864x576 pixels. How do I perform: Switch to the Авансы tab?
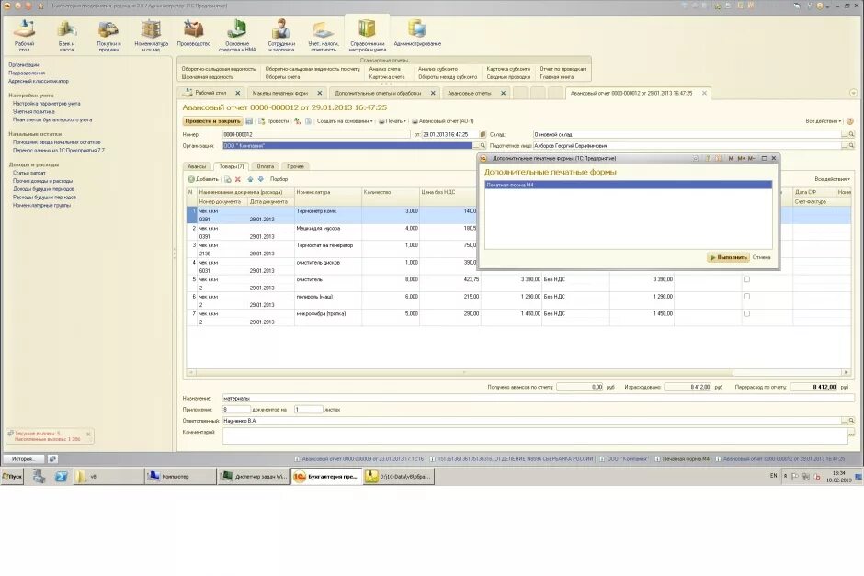tap(197, 166)
